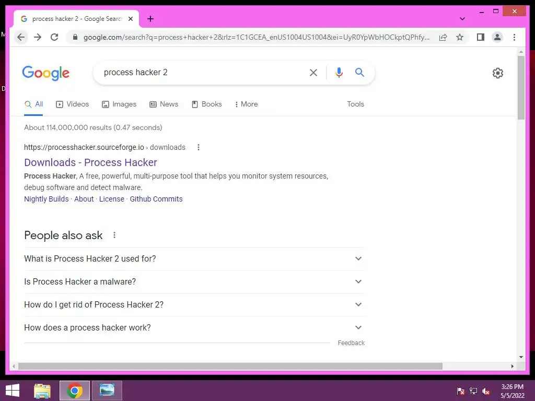
Task: Open the About sitelink
Action: [84, 199]
